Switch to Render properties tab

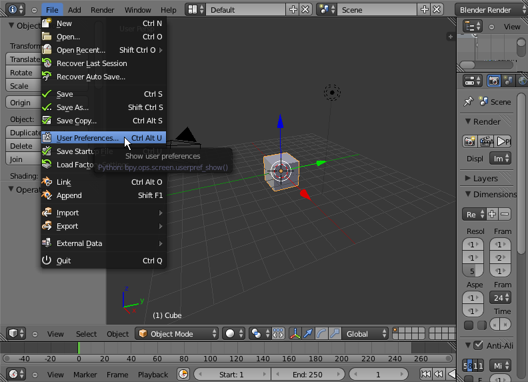pyautogui.click(x=494, y=81)
